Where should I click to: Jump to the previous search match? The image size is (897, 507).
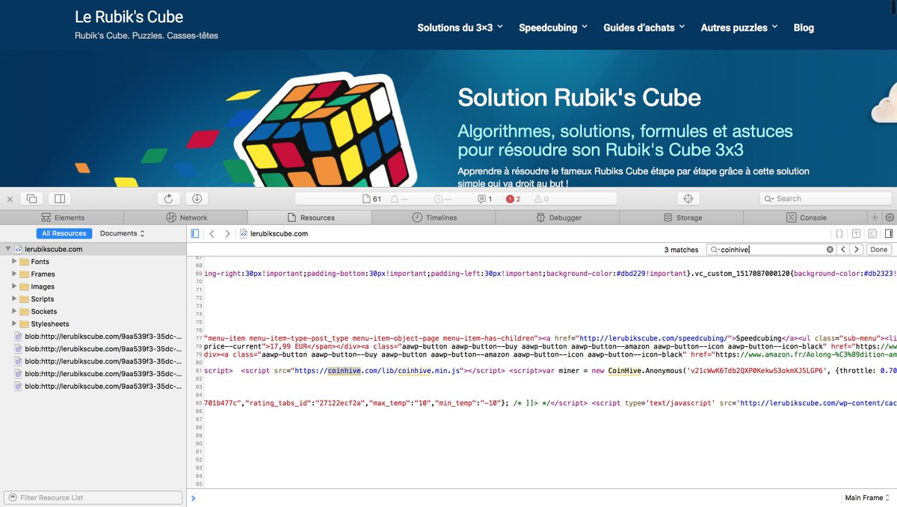[x=843, y=250]
